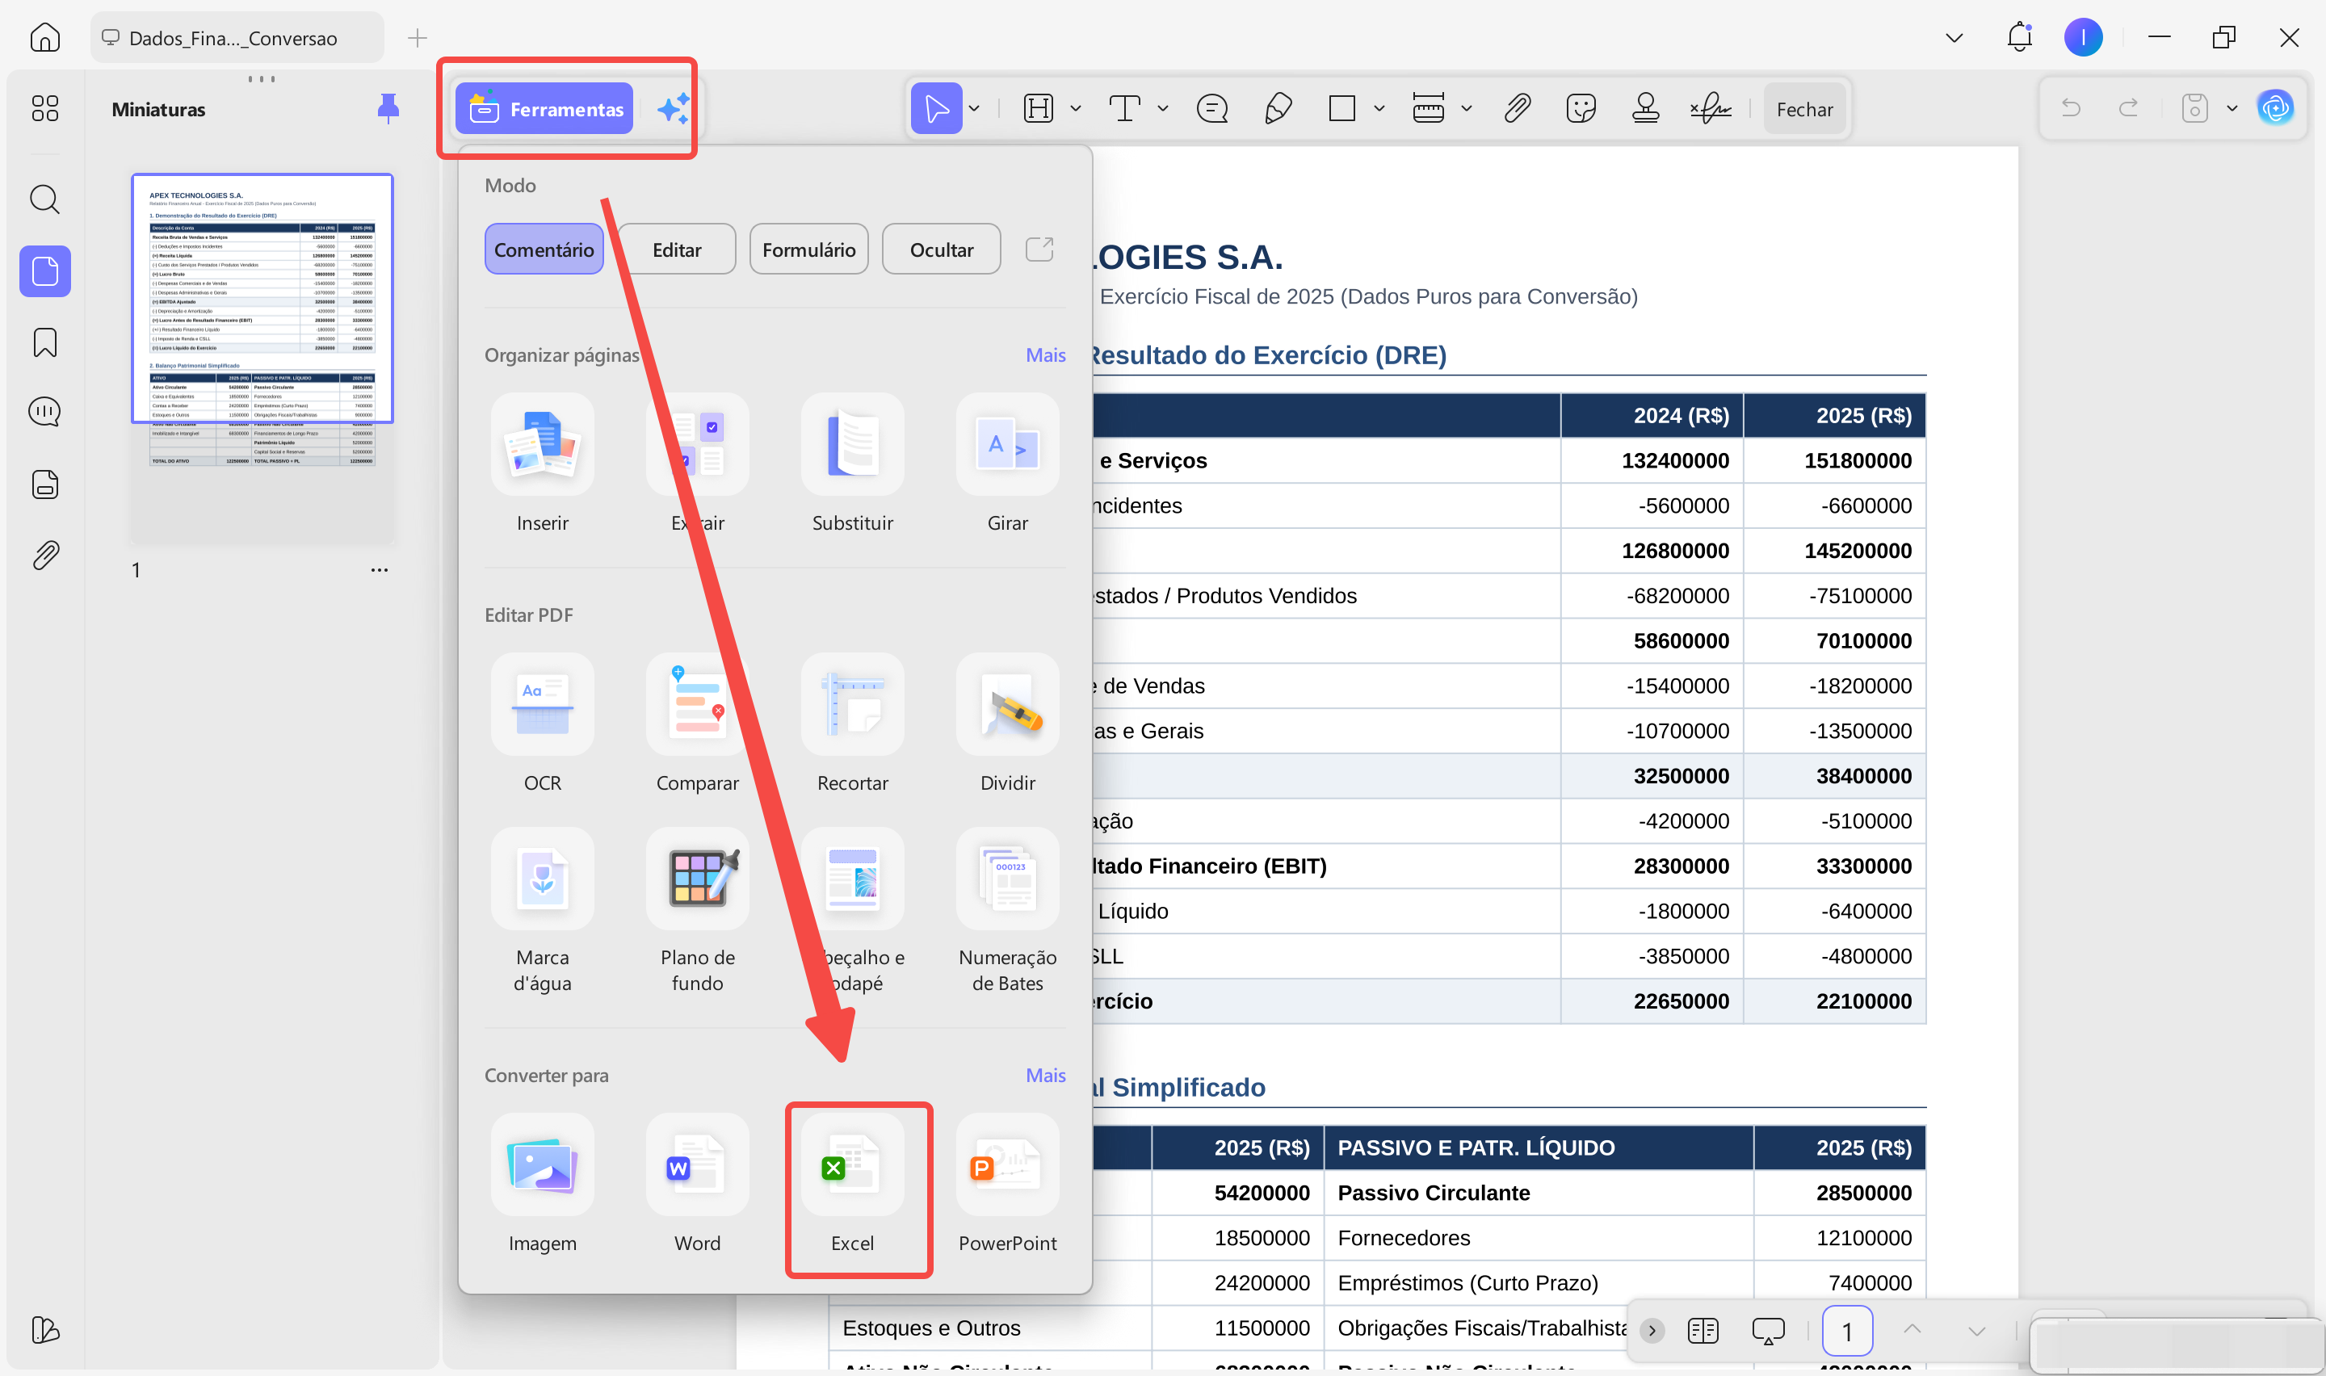Click Mais next to Converter para
The image size is (2326, 1376).
(1045, 1076)
